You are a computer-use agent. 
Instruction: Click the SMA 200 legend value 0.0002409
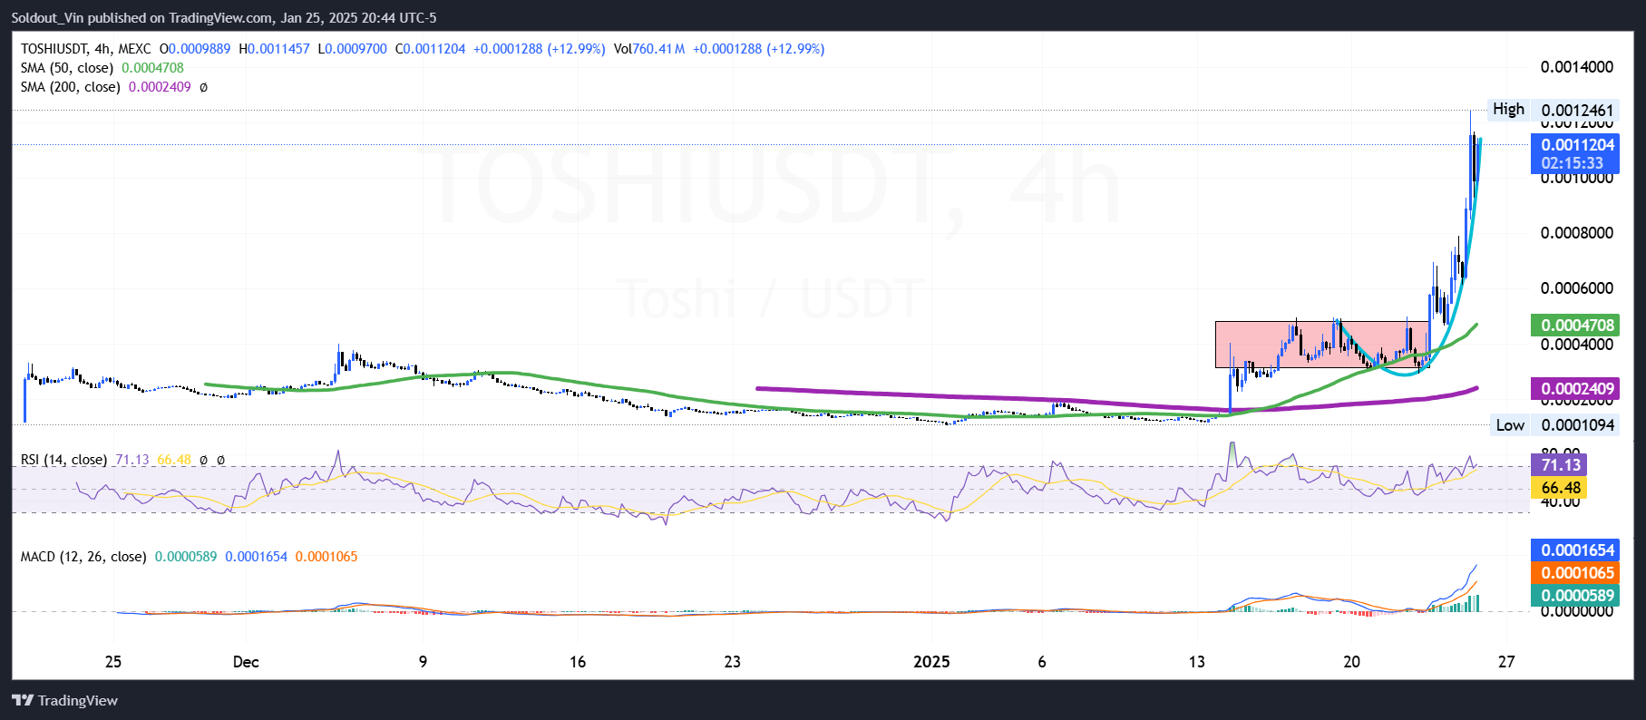point(160,87)
